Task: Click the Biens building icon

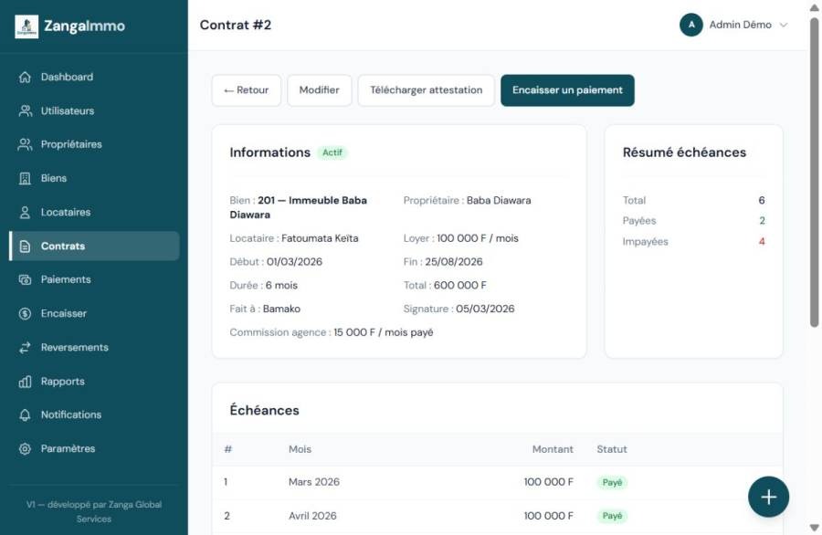Action: click(25, 179)
